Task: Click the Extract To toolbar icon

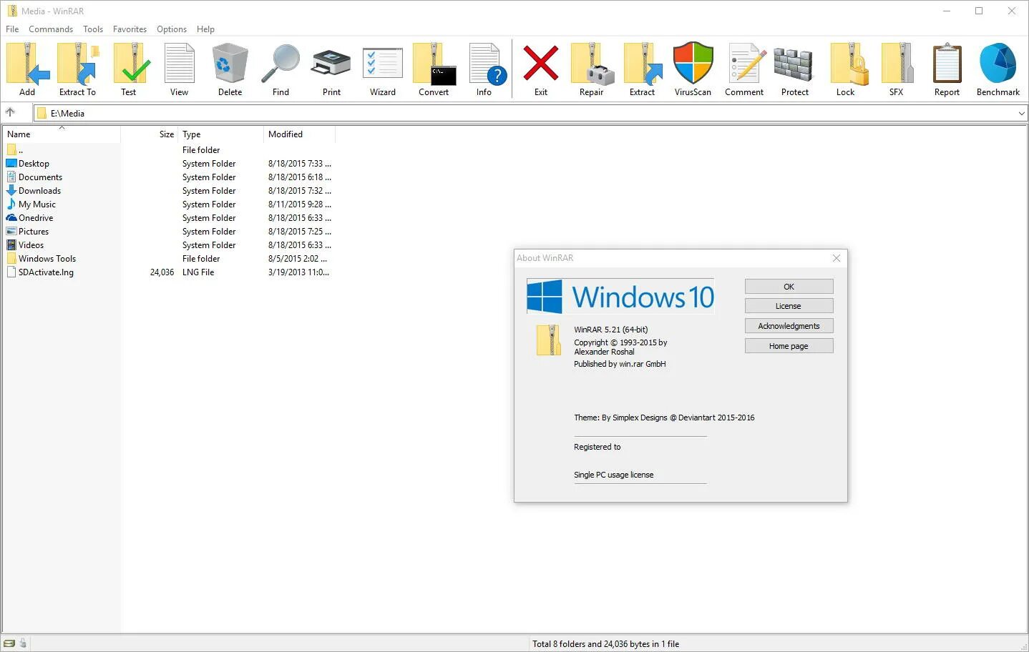Action: point(77,69)
